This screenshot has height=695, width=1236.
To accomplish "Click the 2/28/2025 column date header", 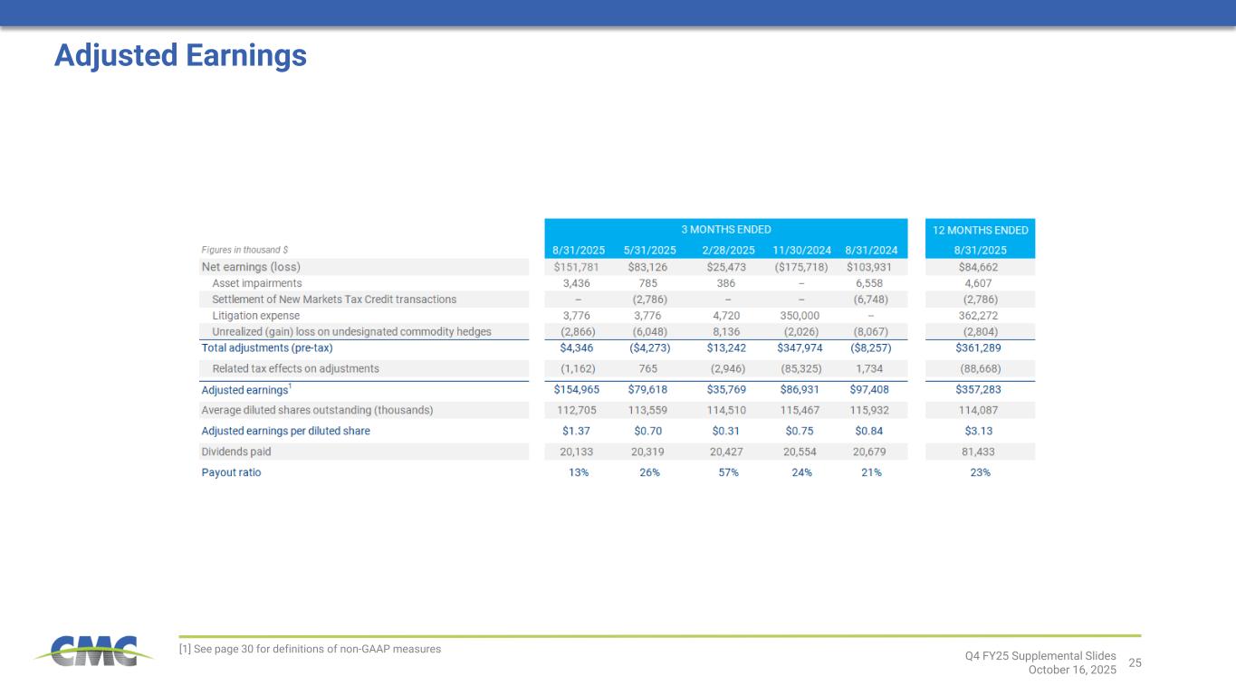I will [727, 250].
